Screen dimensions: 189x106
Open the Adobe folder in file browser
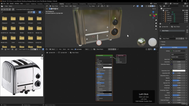(x=13, y=20)
